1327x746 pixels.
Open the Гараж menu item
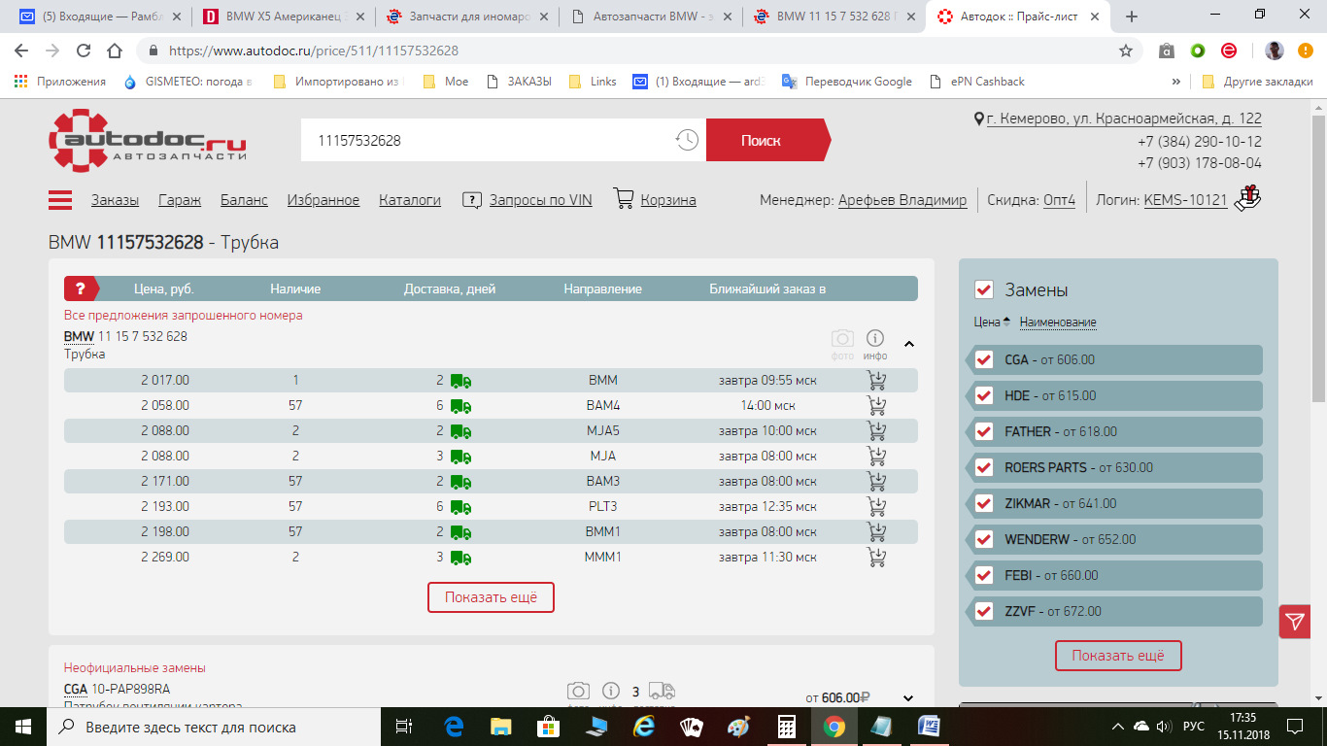point(180,200)
